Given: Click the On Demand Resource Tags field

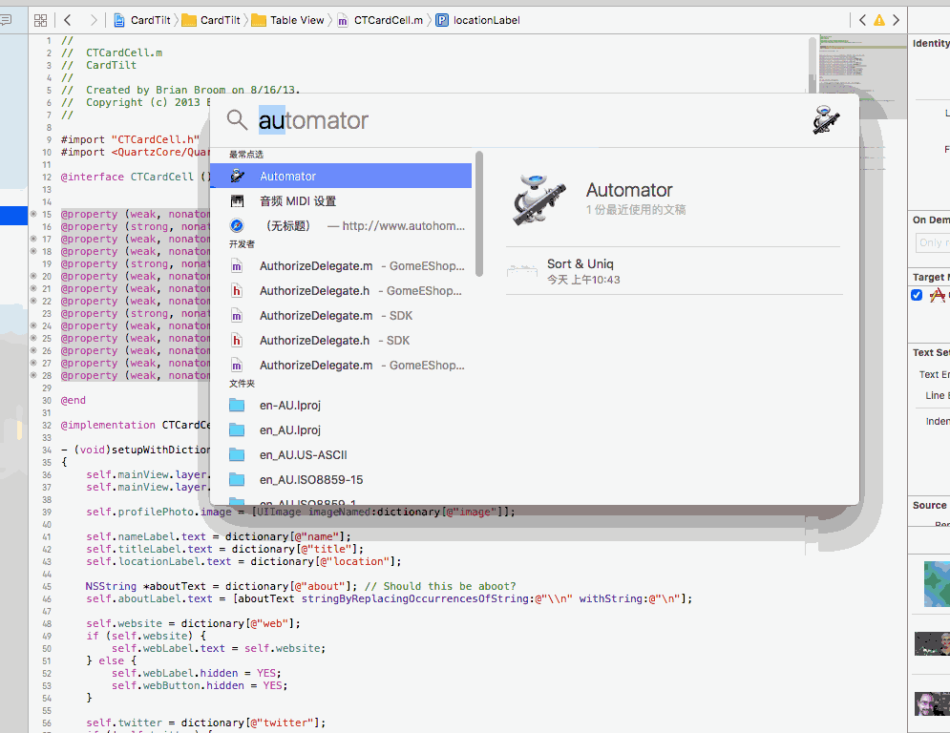Looking at the screenshot, I should [933, 243].
